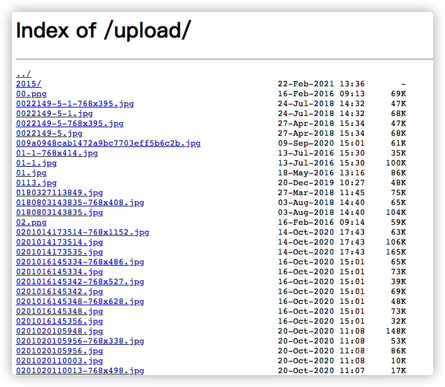Click the 0201014173514-768x1152.jpg link
The height and width of the screenshot is (387, 445).
82,232
